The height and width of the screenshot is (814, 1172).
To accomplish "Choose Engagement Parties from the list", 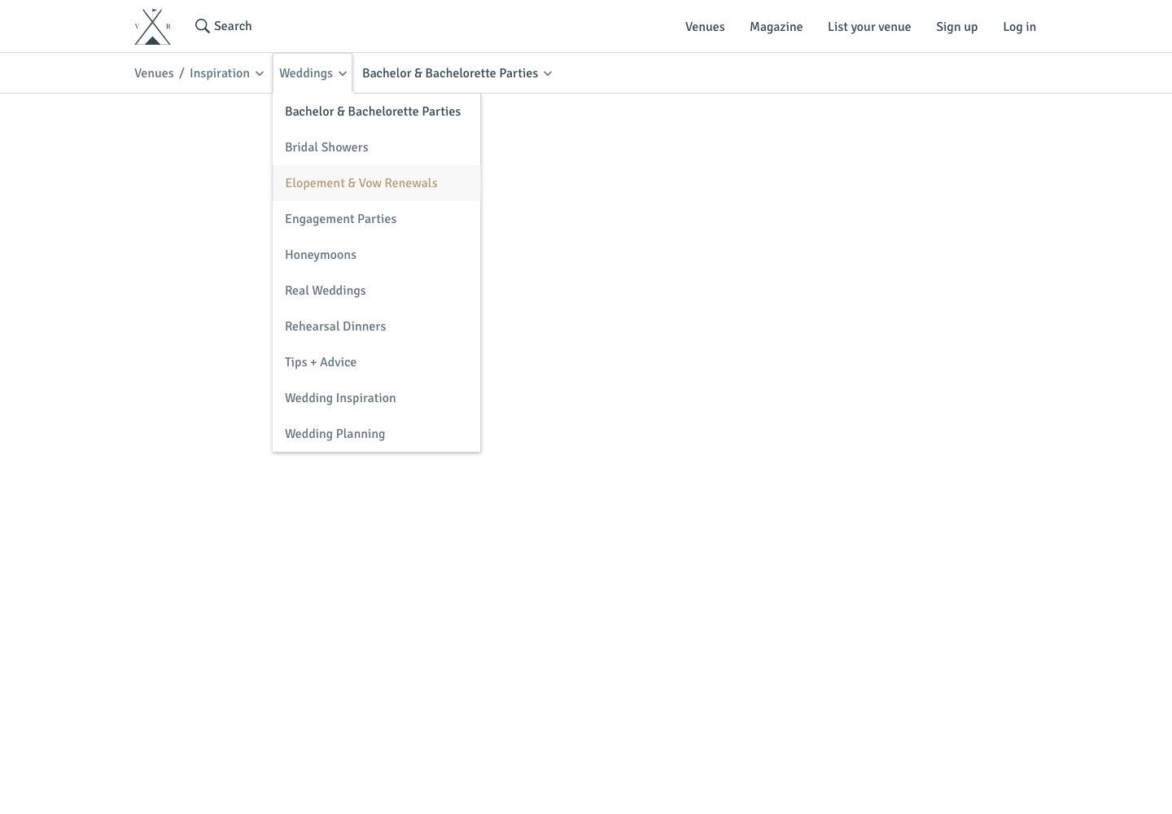I will 376,219.
